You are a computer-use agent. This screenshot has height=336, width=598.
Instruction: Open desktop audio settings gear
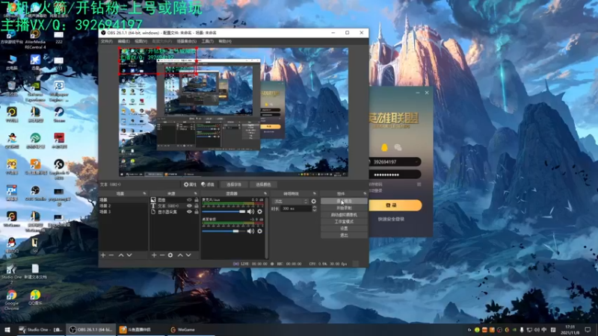point(259,231)
